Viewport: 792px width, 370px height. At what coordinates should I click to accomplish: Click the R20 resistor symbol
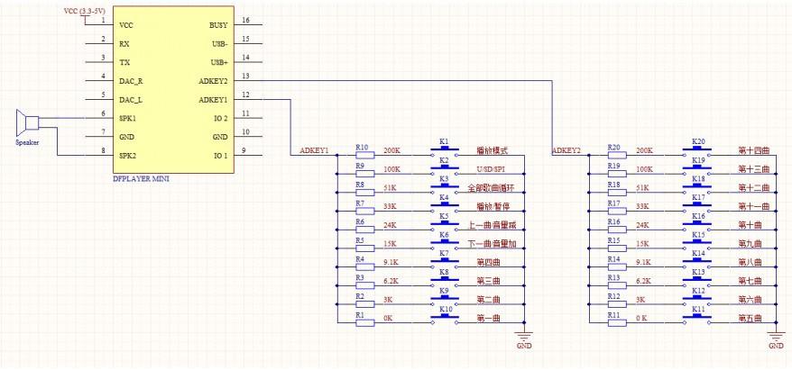click(617, 155)
